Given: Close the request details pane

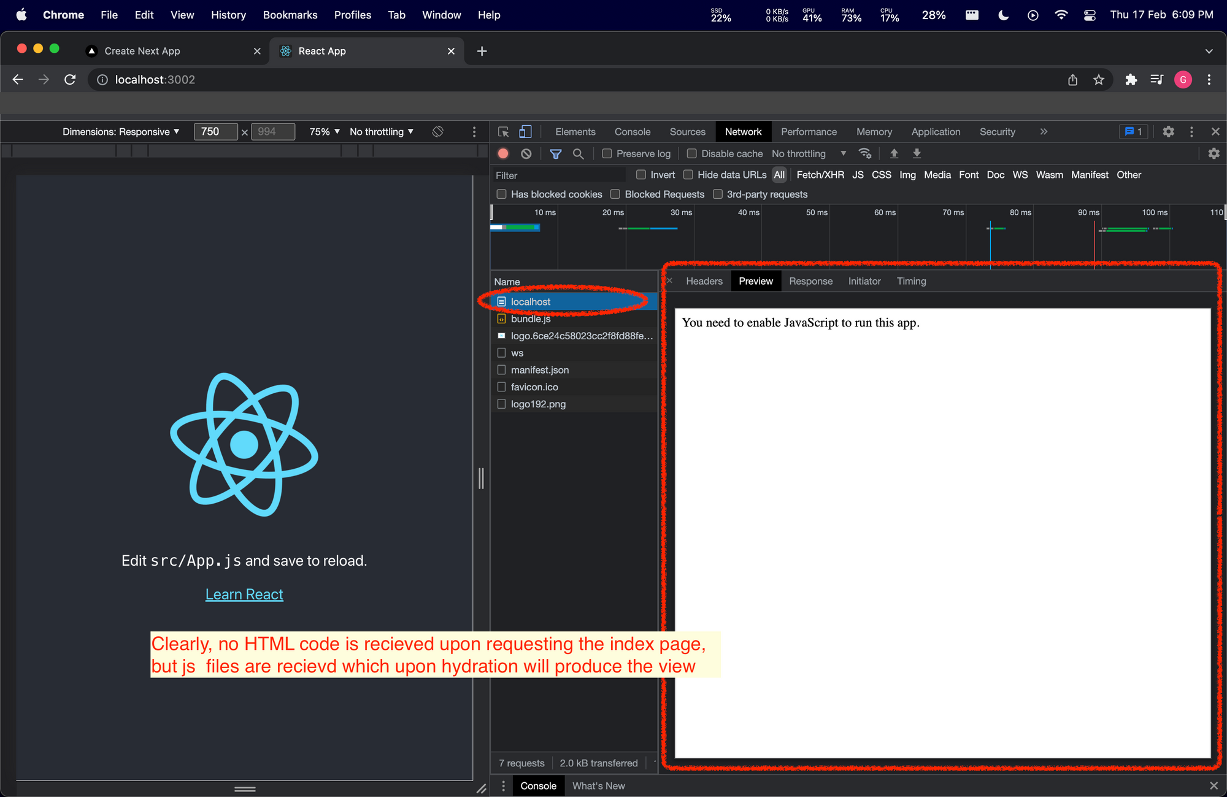Looking at the screenshot, I should tap(669, 281).
